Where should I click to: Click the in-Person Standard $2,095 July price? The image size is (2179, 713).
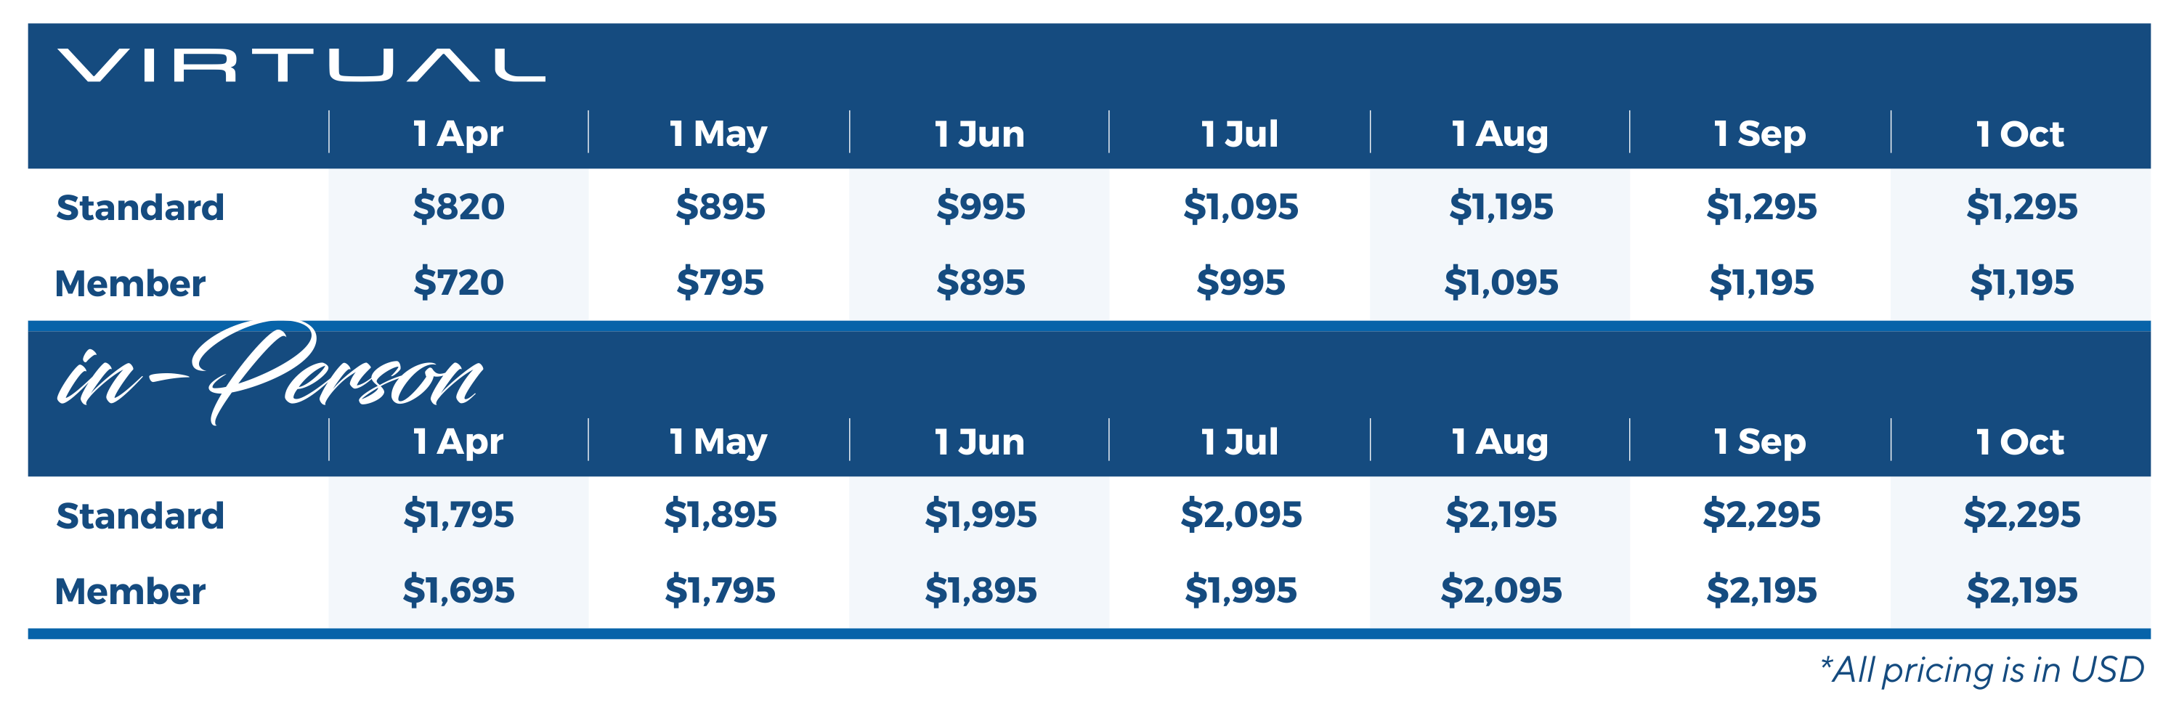click(x=1240, y=514)
